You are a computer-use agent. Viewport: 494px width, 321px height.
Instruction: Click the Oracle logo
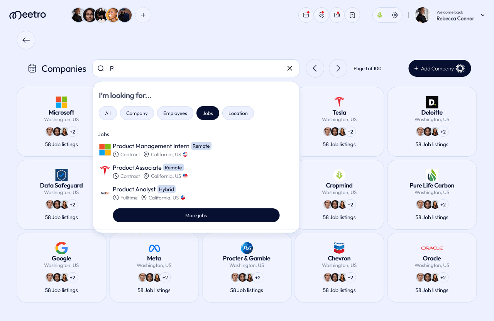click(x=432, y=248)
